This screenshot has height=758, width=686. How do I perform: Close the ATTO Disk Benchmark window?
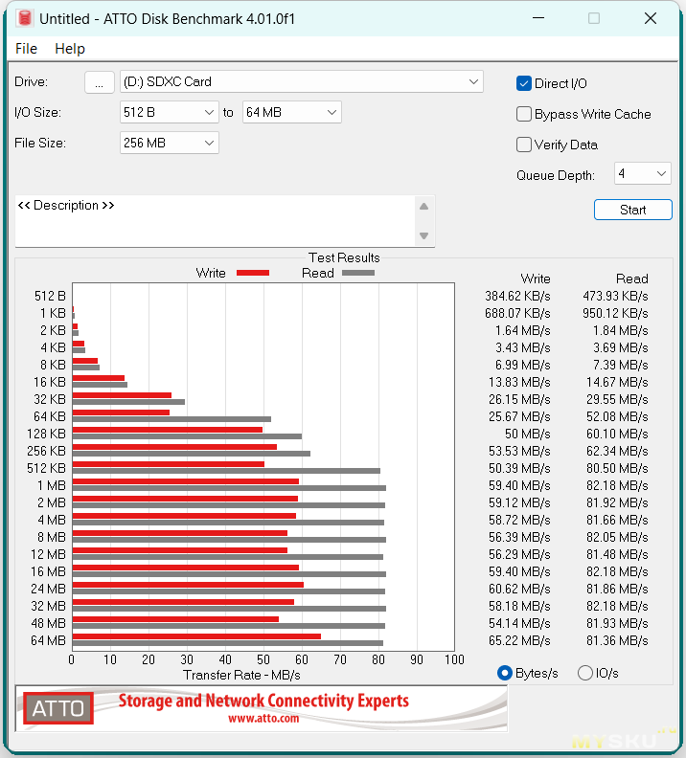pyautogui.click(x=651, y=18)
